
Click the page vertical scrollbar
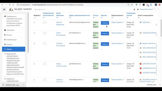pyautogui.click(x=161, y=28)
